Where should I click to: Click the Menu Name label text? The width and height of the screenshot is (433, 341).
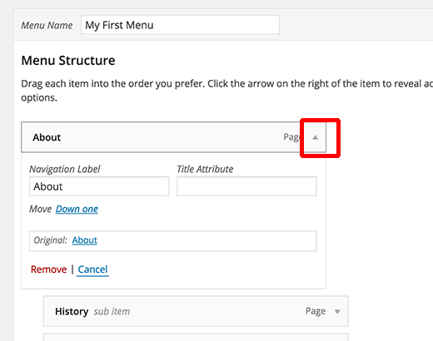point(47,25)
